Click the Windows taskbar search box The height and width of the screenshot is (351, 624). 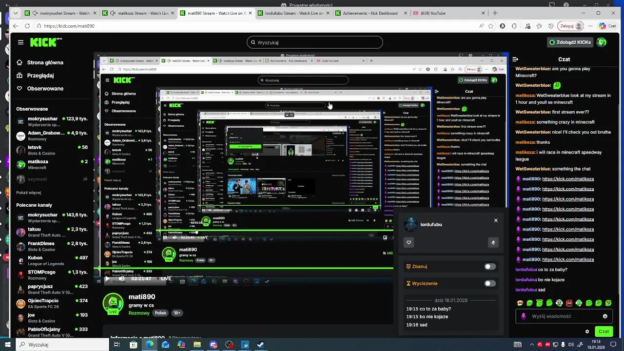coord(63,345)
